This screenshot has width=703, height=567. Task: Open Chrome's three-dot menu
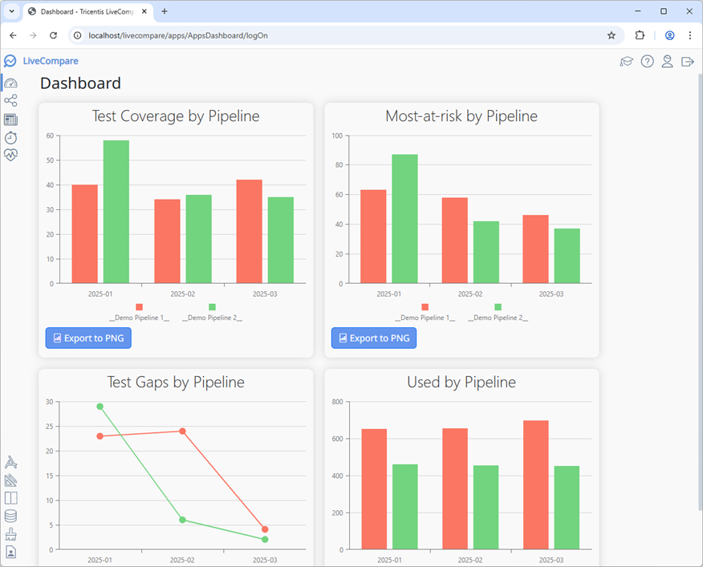690,35
